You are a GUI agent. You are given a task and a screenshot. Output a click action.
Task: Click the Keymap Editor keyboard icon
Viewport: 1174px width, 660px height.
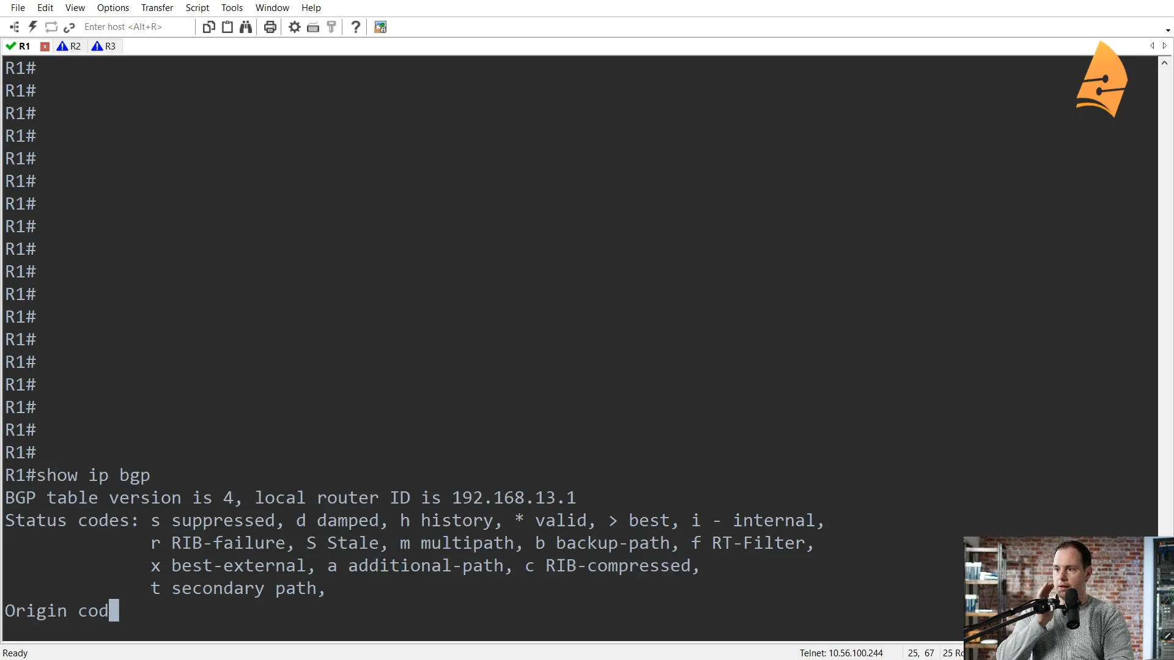313,27
